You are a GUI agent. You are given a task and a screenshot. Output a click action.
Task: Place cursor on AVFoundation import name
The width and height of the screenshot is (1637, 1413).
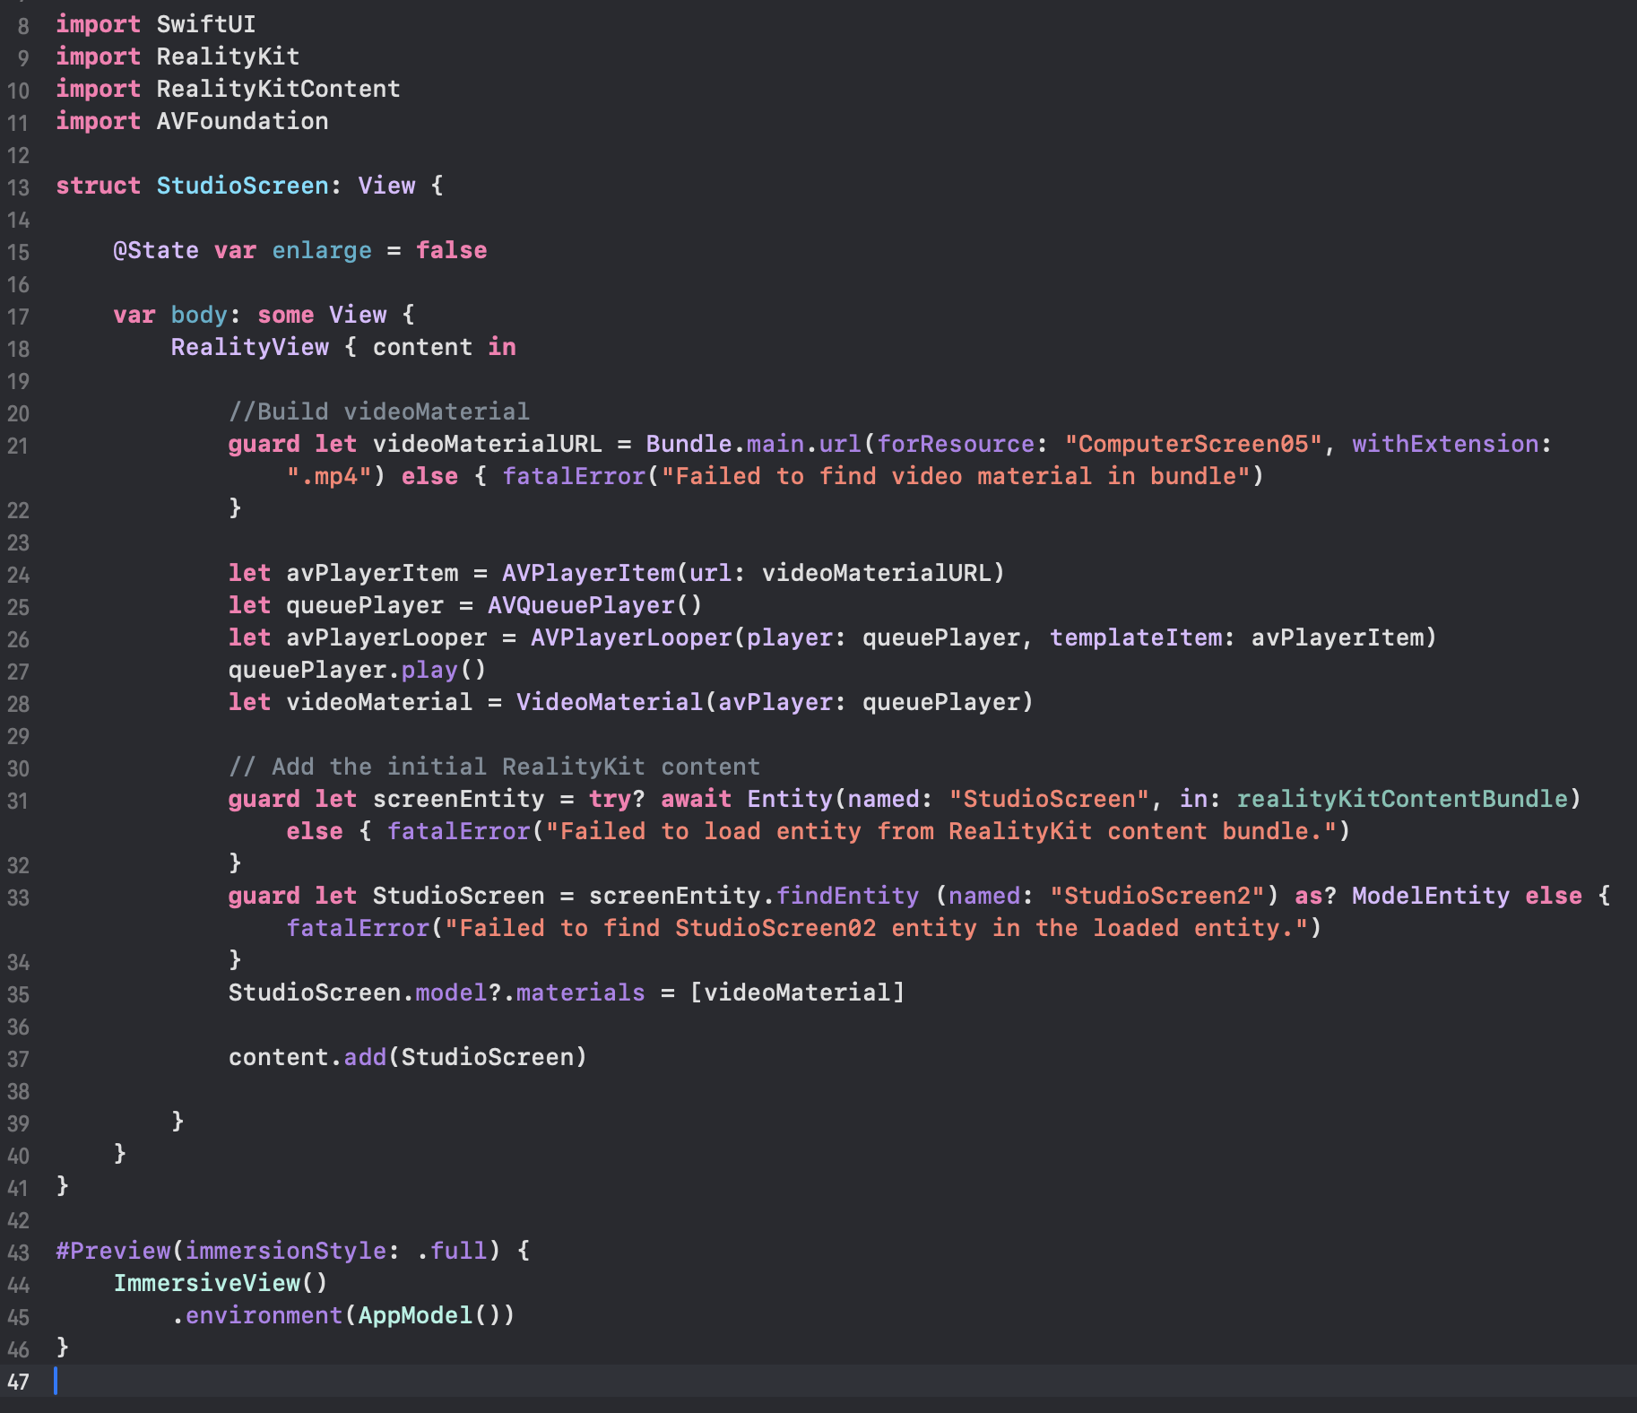242,121
